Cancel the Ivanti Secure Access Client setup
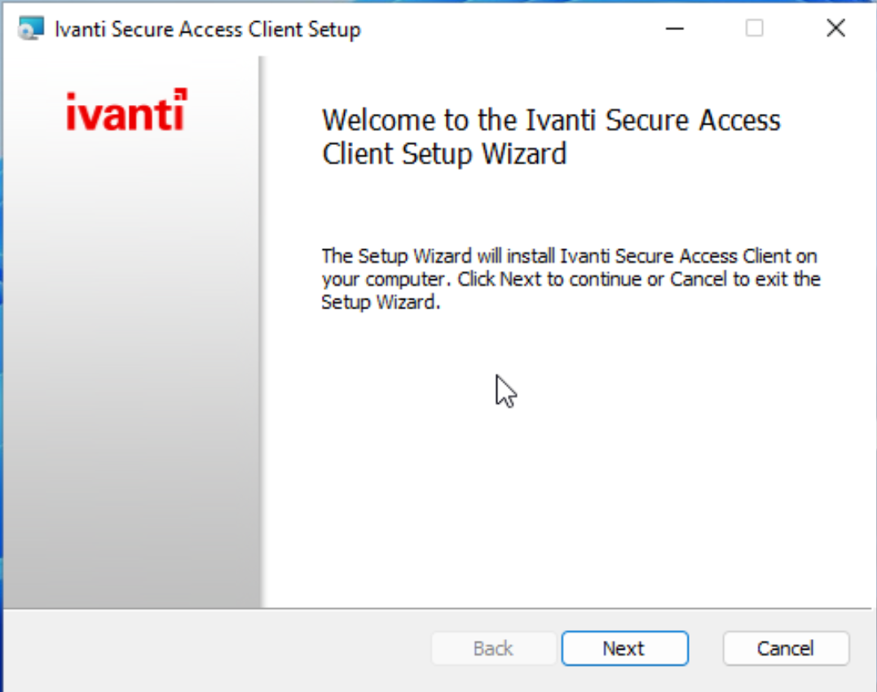The height and width of the screenshot is (692, 877). (x=785, y=648)
